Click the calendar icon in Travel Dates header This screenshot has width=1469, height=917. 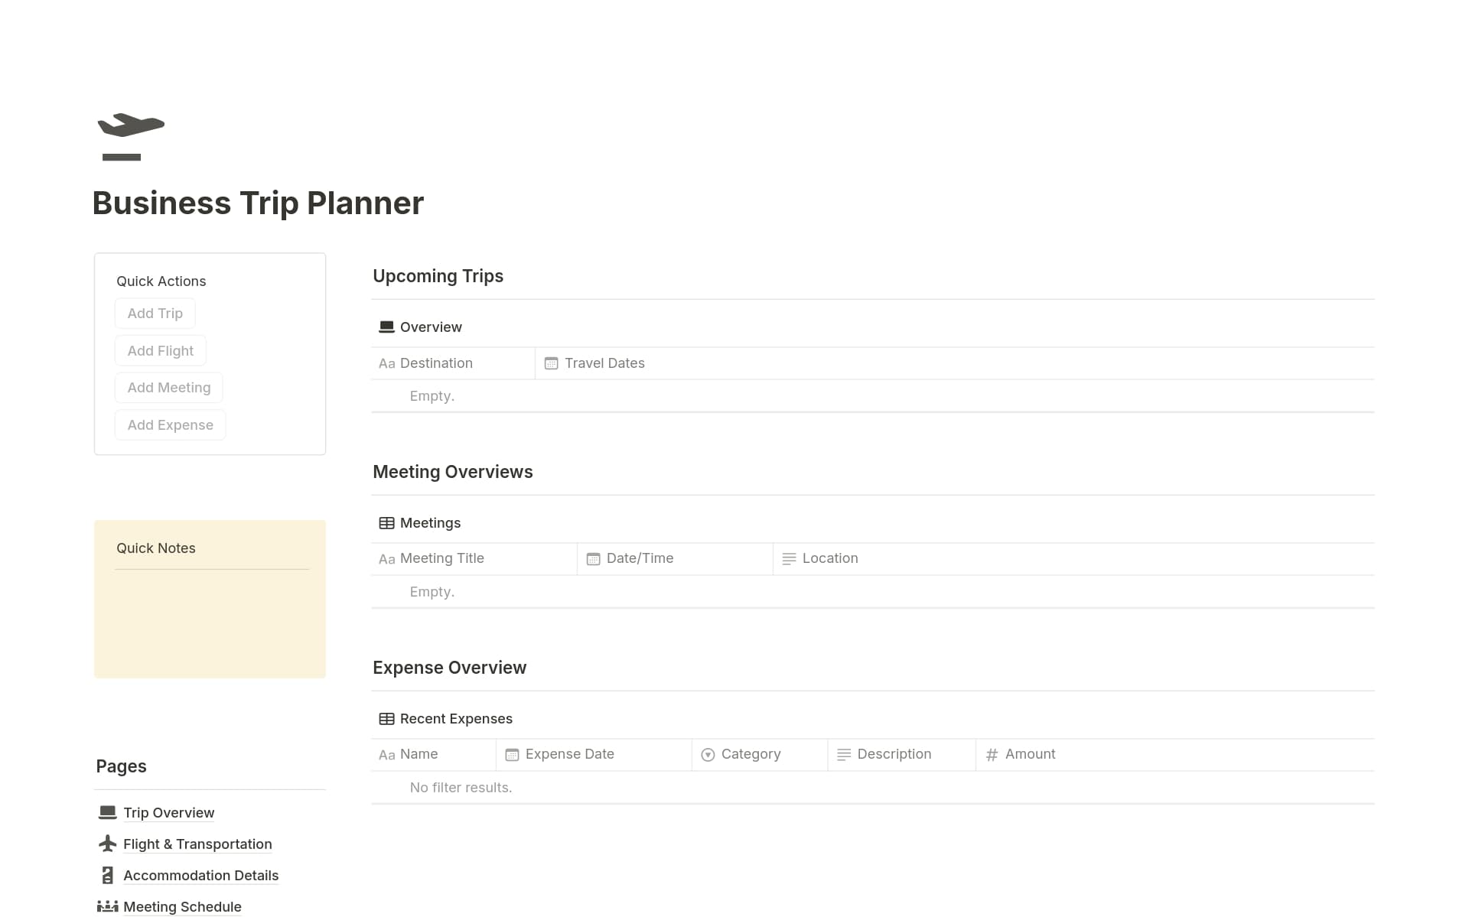(x=551, y=363)
